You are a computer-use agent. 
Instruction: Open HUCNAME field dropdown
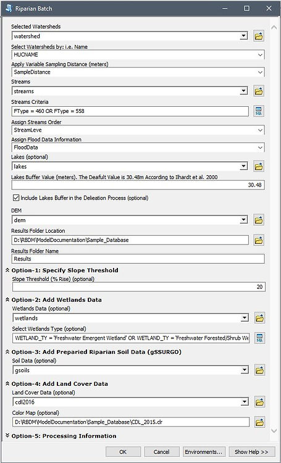[260, 54]
